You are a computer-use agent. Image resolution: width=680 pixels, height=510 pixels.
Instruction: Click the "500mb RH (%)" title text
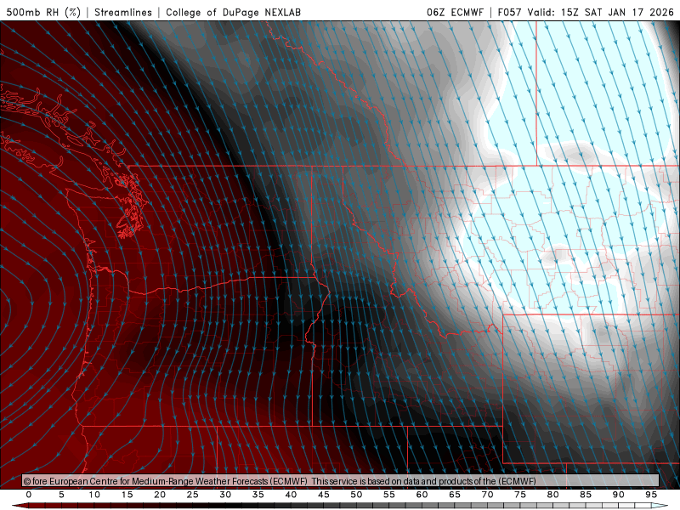(x=43, y=12)
